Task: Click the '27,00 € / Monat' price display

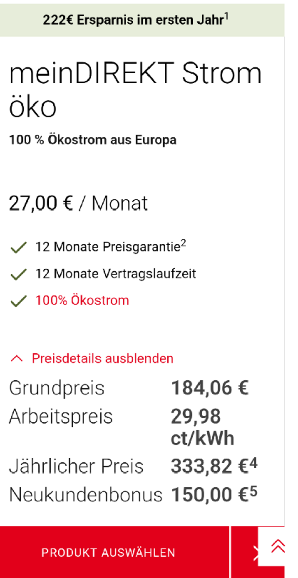Action: (x=78, y=203)
